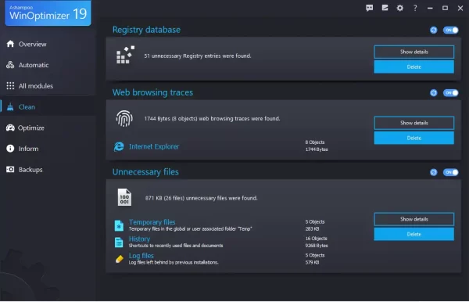The width and height of the screenshot is (469, 302).
Task: Maximize the WinOptimizer window
Action: point(445,8)
